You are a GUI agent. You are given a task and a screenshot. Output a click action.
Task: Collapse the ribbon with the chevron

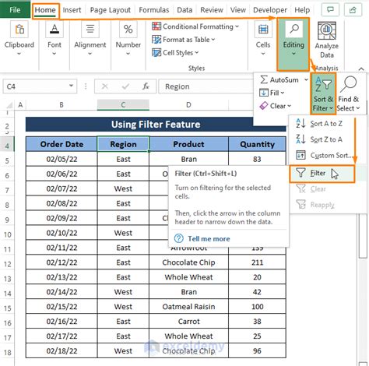point(361,69)
